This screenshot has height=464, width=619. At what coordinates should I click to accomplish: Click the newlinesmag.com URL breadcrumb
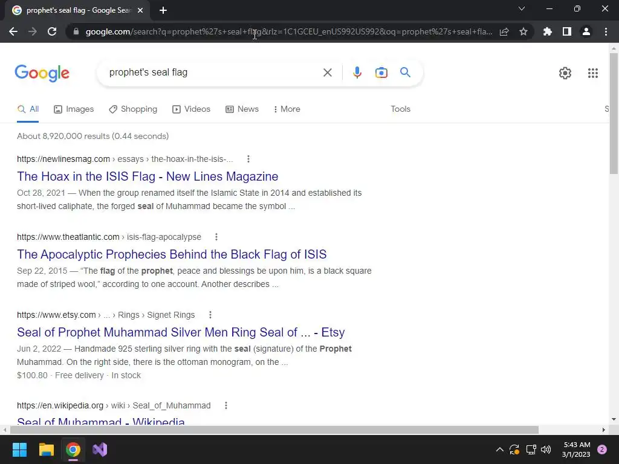[125, 159]
